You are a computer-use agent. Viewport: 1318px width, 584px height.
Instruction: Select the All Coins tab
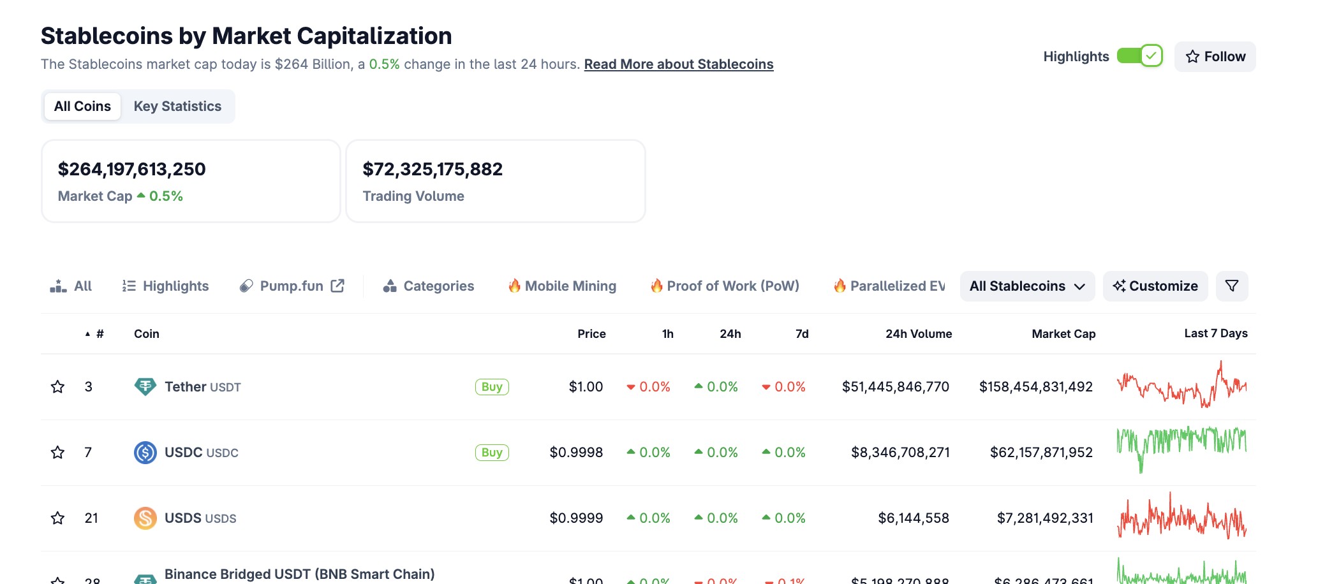pyautogui.click(x=82, y=106)
